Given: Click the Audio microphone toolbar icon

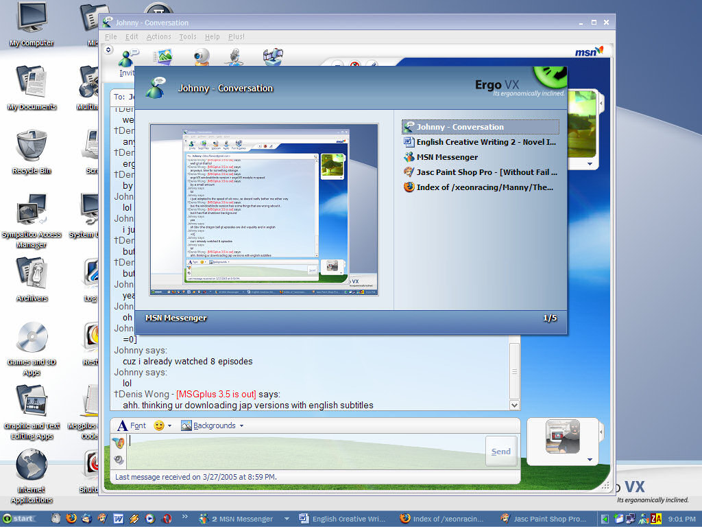Looking at the screenshot, I should point(234,56).
